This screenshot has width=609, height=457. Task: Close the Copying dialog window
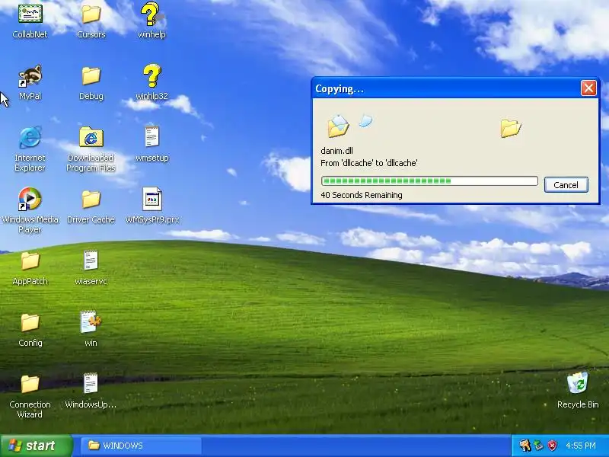pyautogui.click(x=588, y=88)
